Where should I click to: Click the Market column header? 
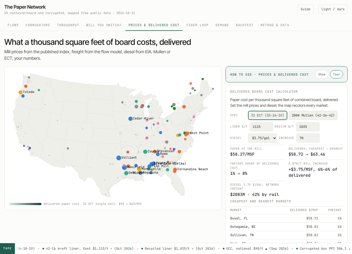point(236,210)
